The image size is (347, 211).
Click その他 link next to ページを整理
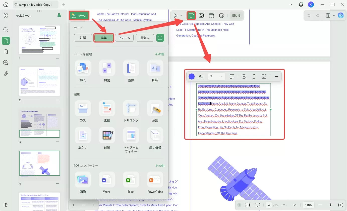point(160,54)
